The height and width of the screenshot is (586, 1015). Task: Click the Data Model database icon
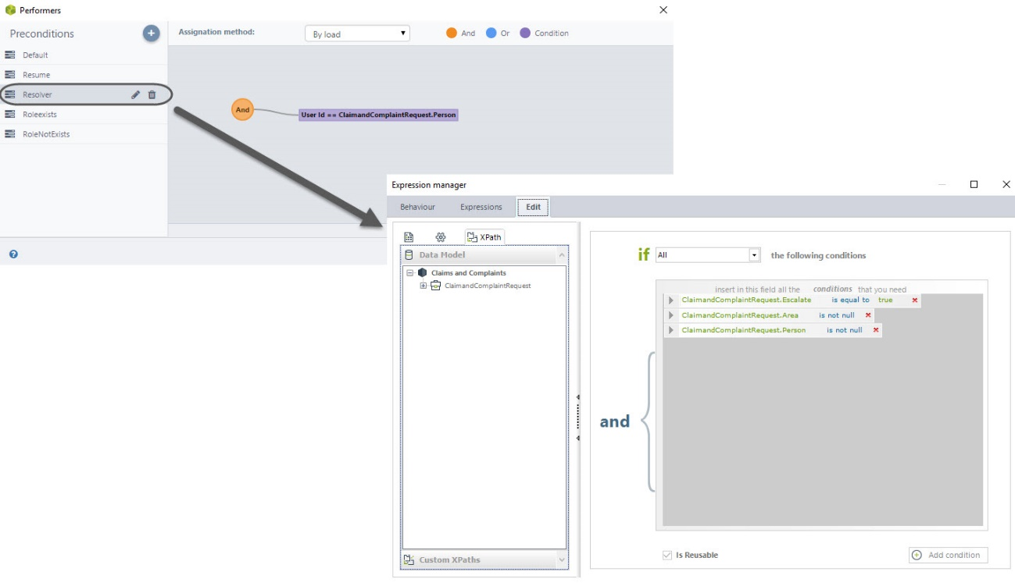tap(409, 255)
